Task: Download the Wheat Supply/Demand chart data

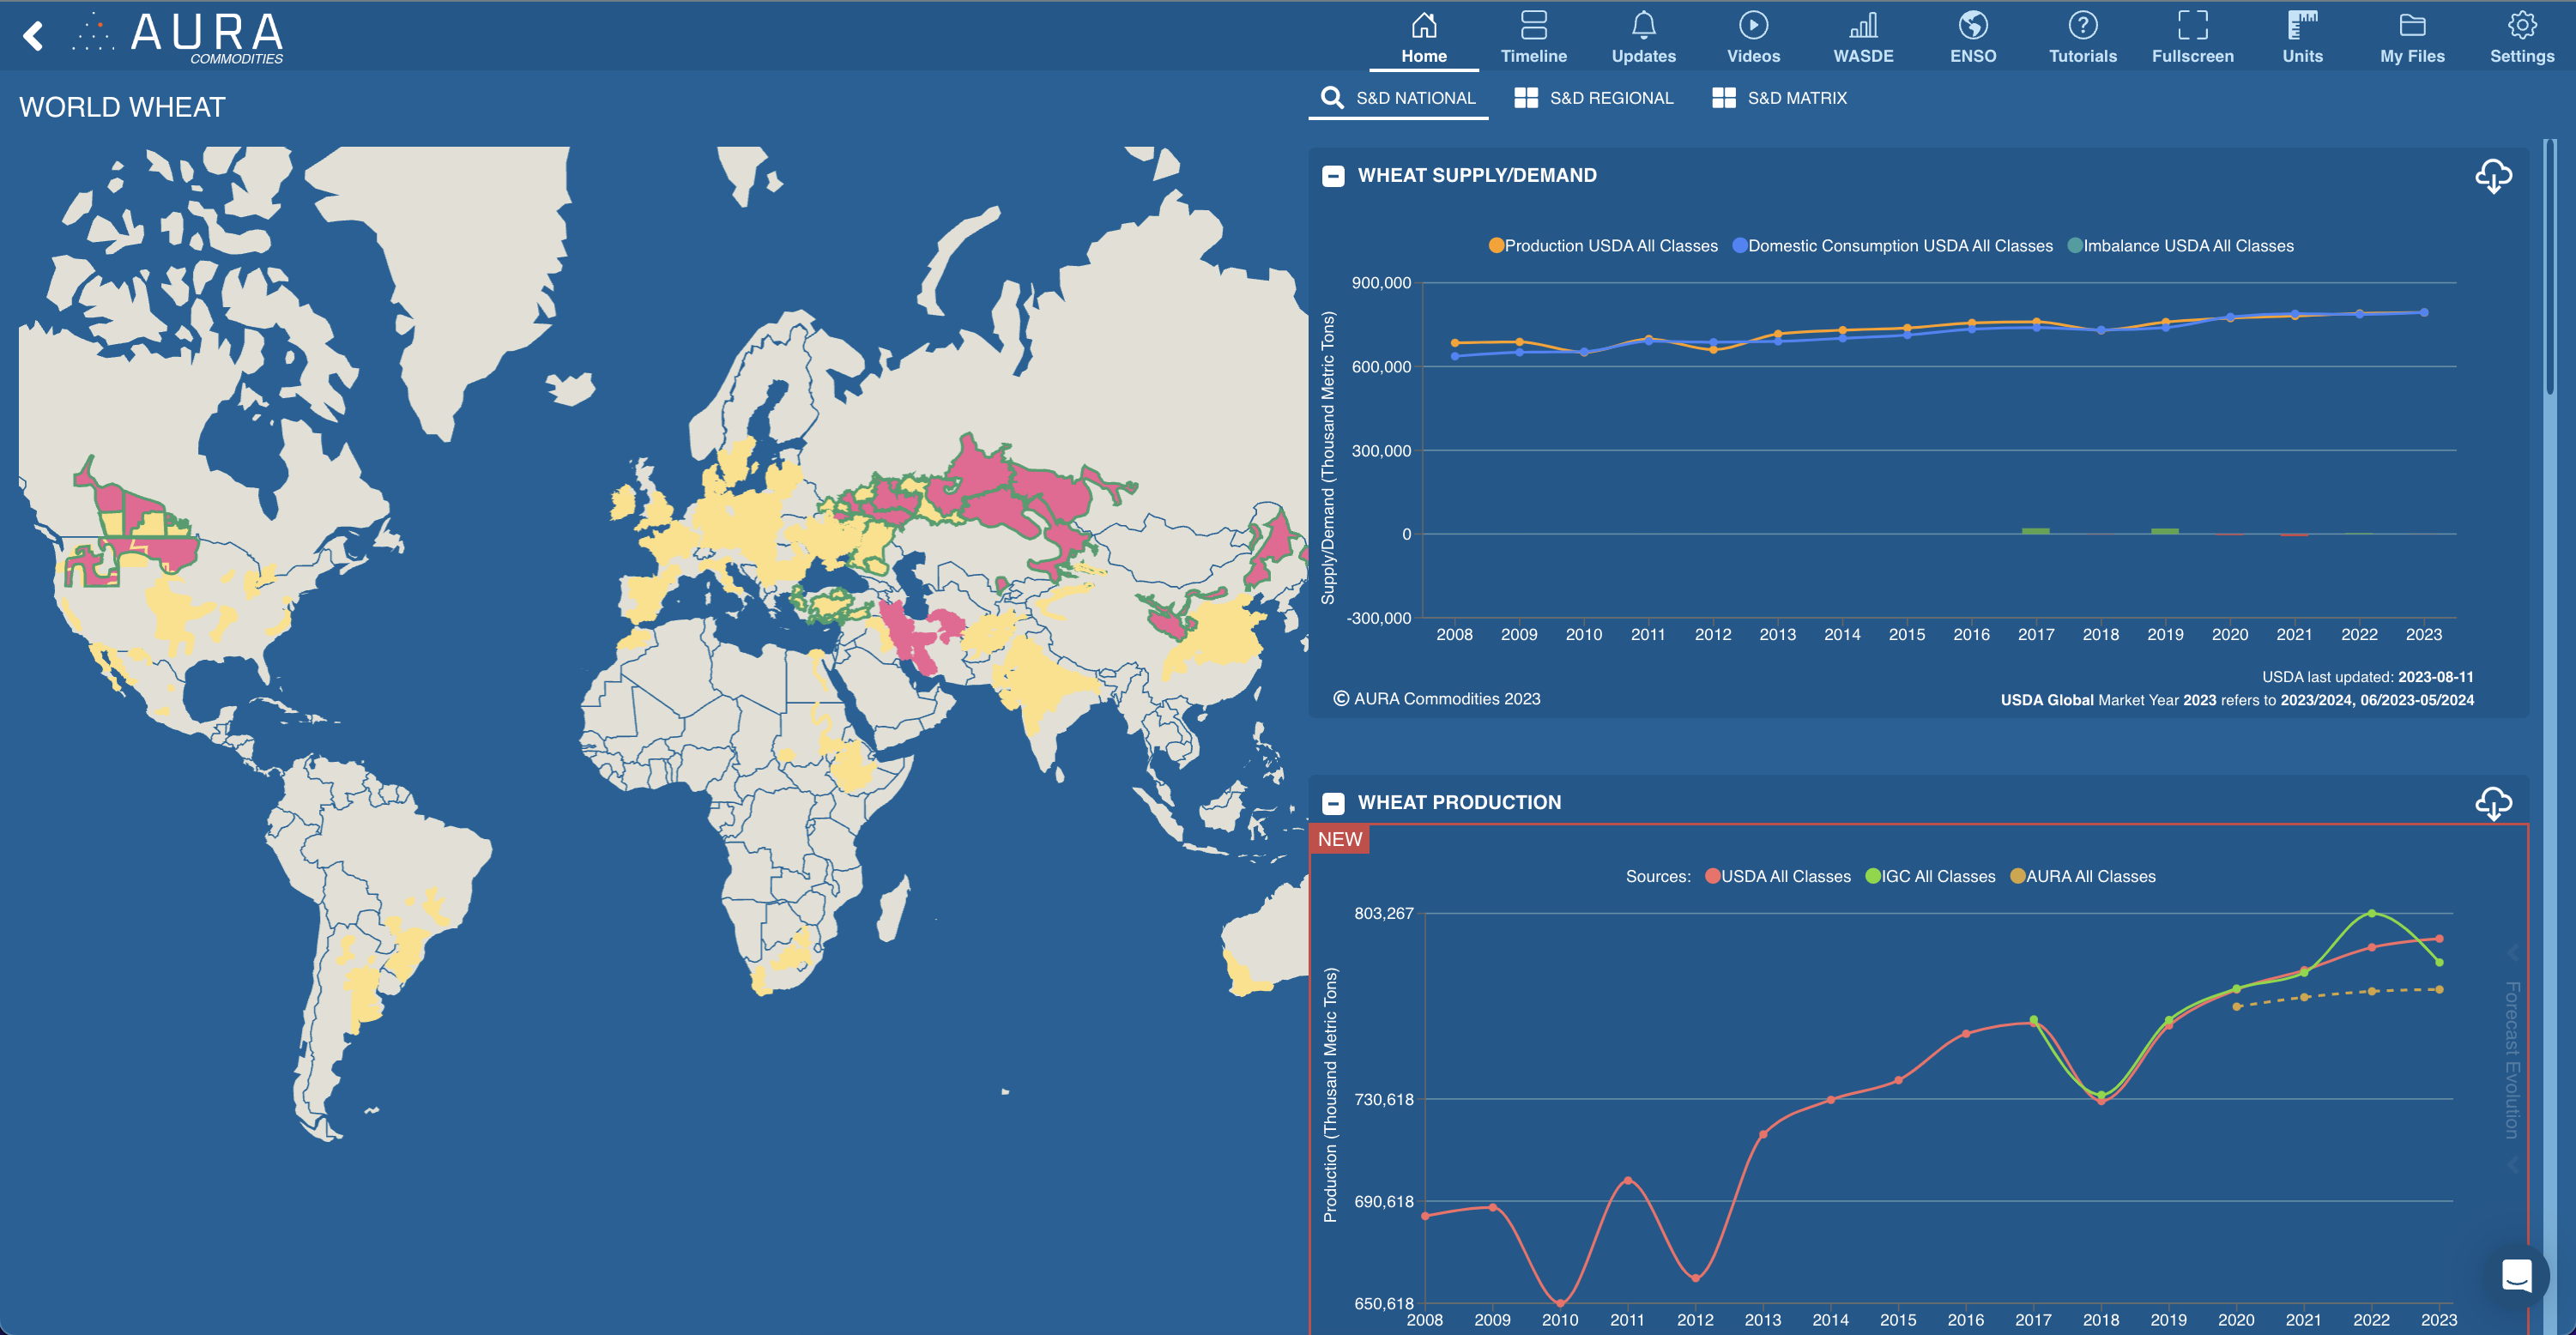Action: click(2493, 176)
